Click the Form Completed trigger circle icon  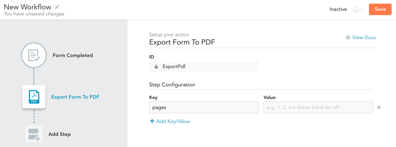[x=34, y=55]
